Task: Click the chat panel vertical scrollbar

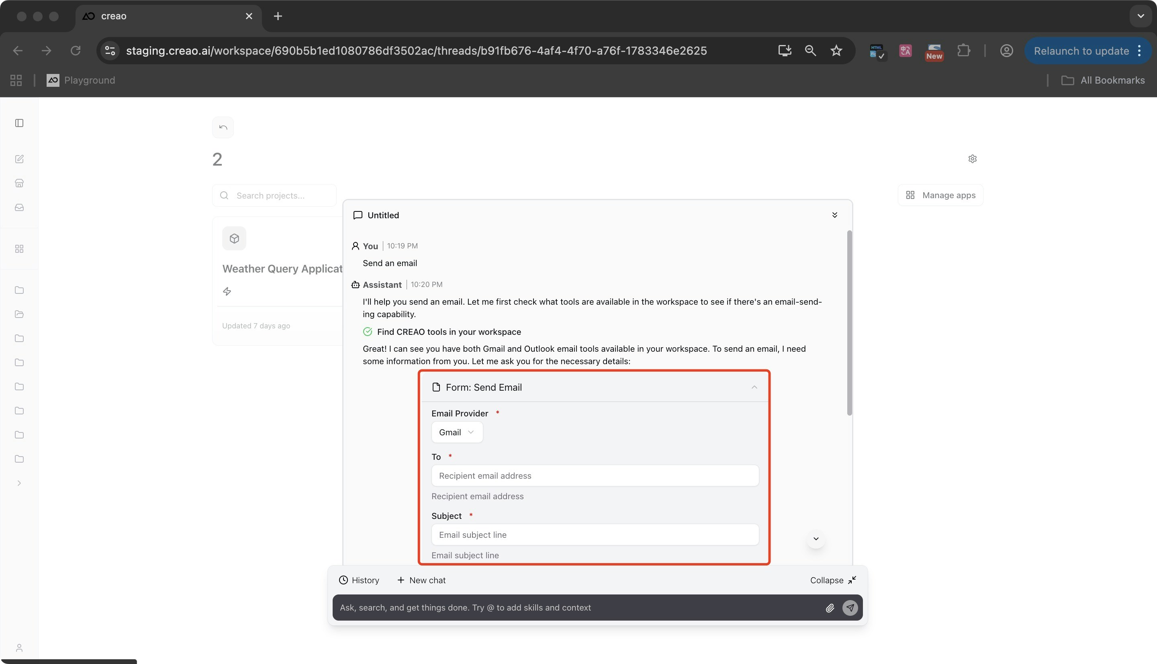Action: (x=849, y=323)
